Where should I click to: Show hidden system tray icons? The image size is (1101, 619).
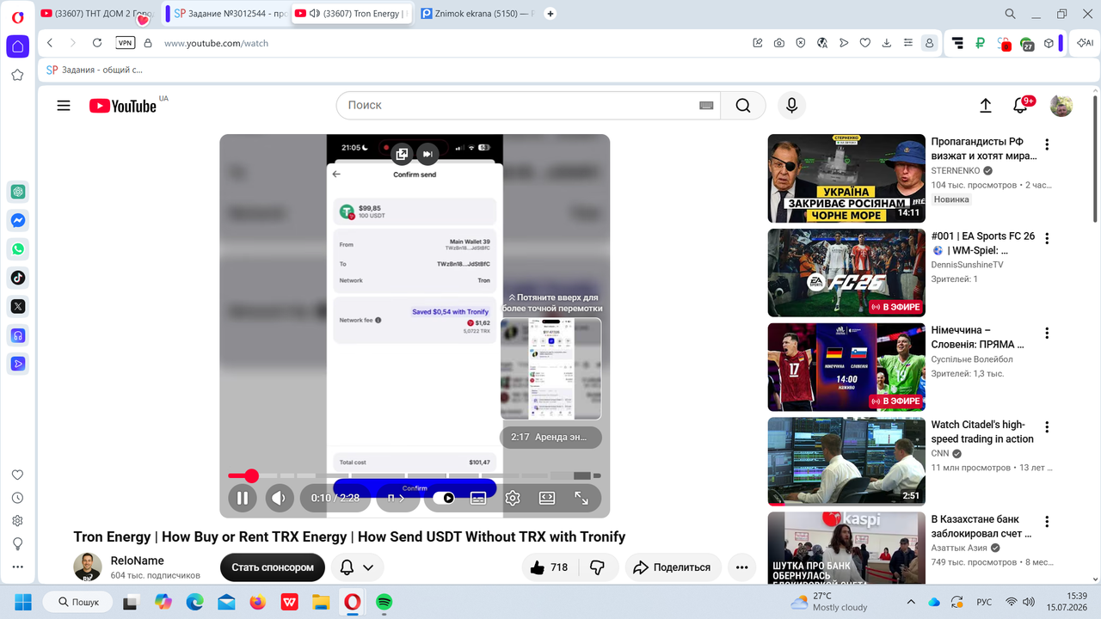coord(911,602)
